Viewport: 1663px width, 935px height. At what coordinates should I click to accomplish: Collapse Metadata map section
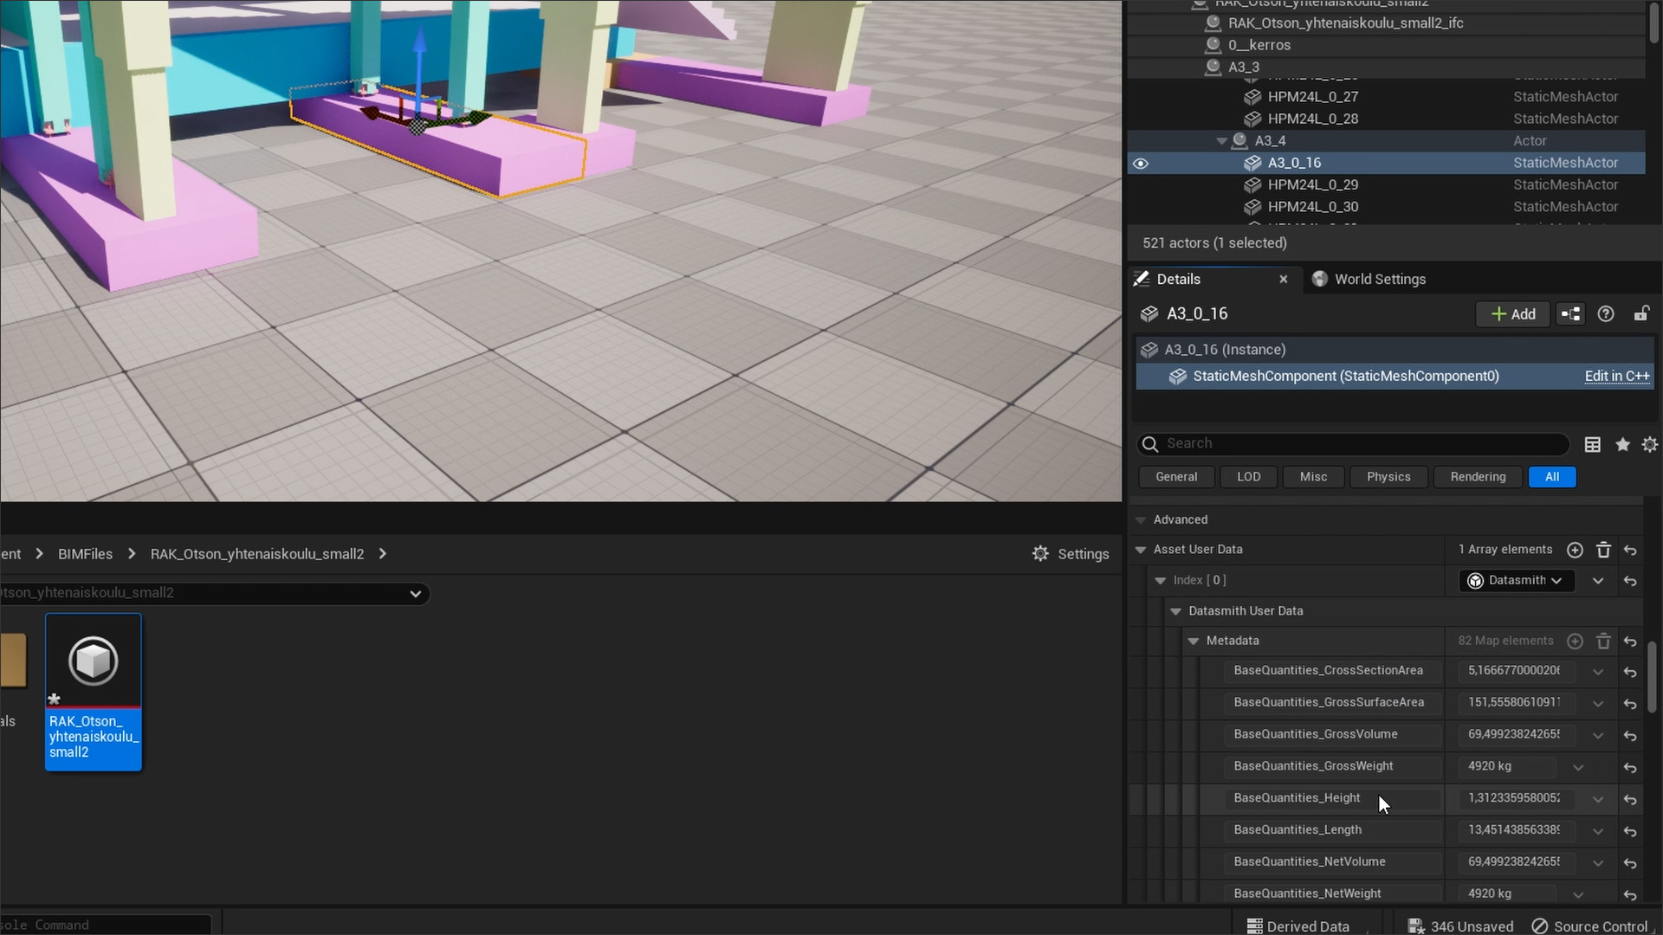[x=1193, y=641]
